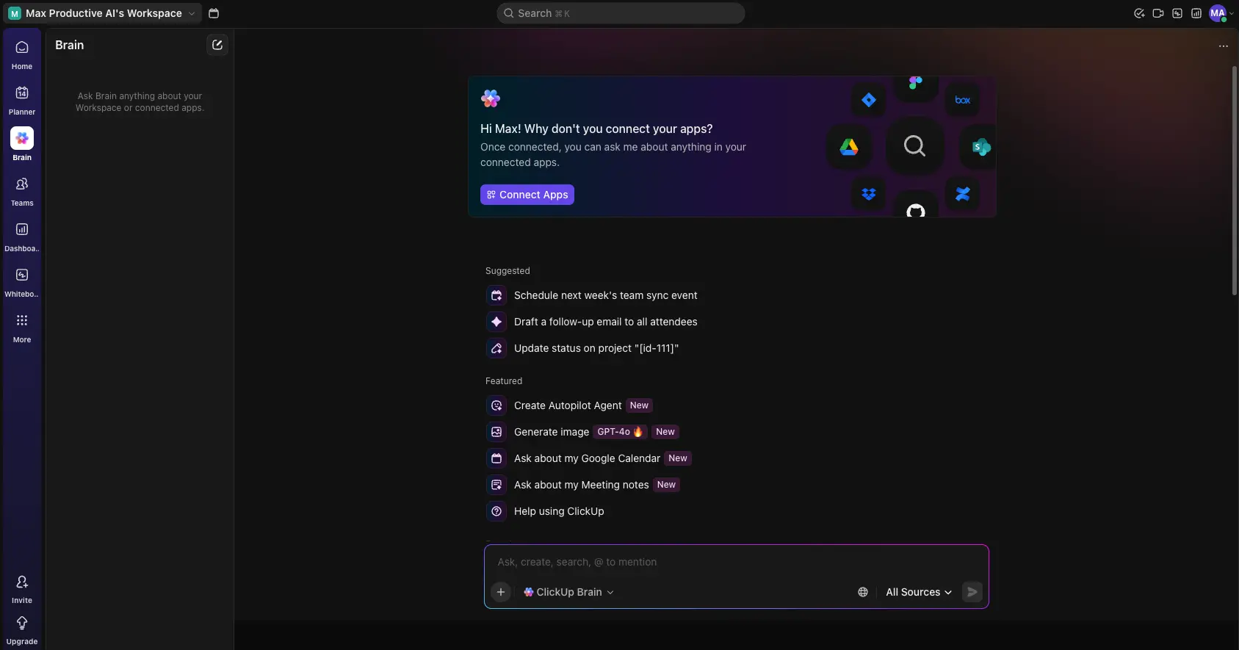Open the three-dot options menu
Image resolution: width=1239 pixels, height=650 pixels.
click(x=1224, y=46)
